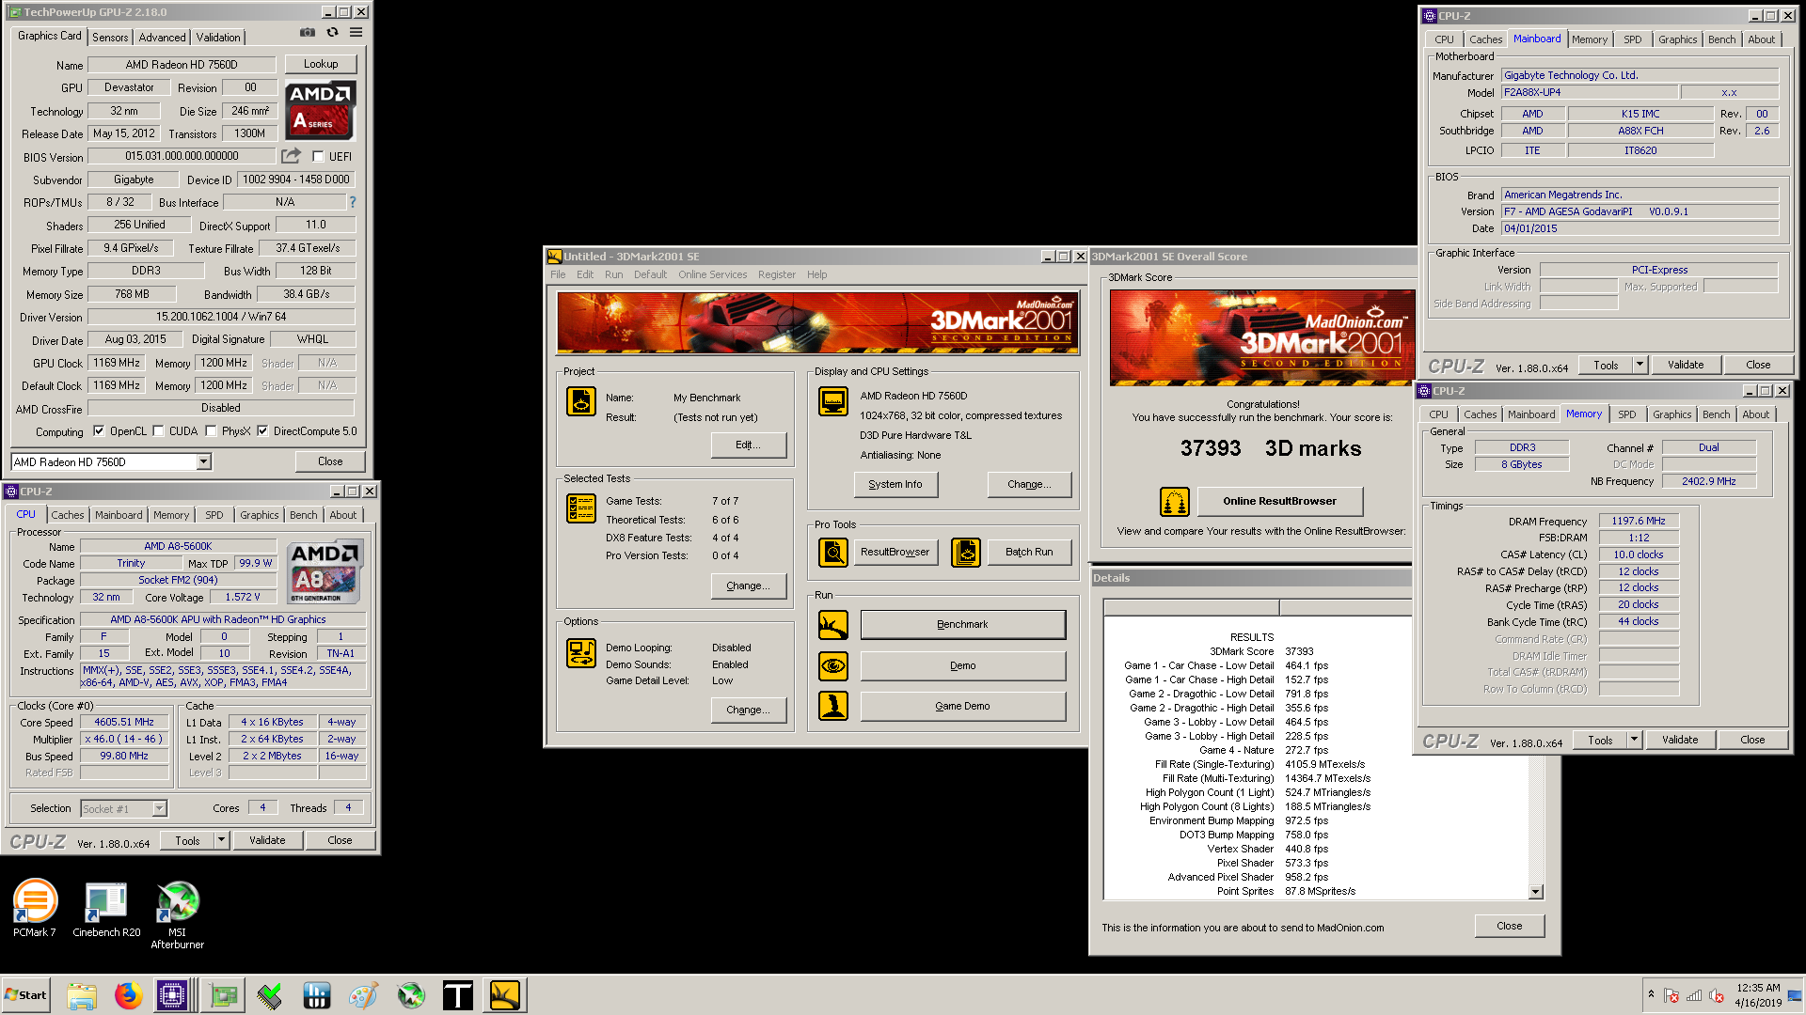Click Selected Tests checklist icon in 3DMark
The height and width of the screenshot is (1015, 1806).
pos(580,508)
